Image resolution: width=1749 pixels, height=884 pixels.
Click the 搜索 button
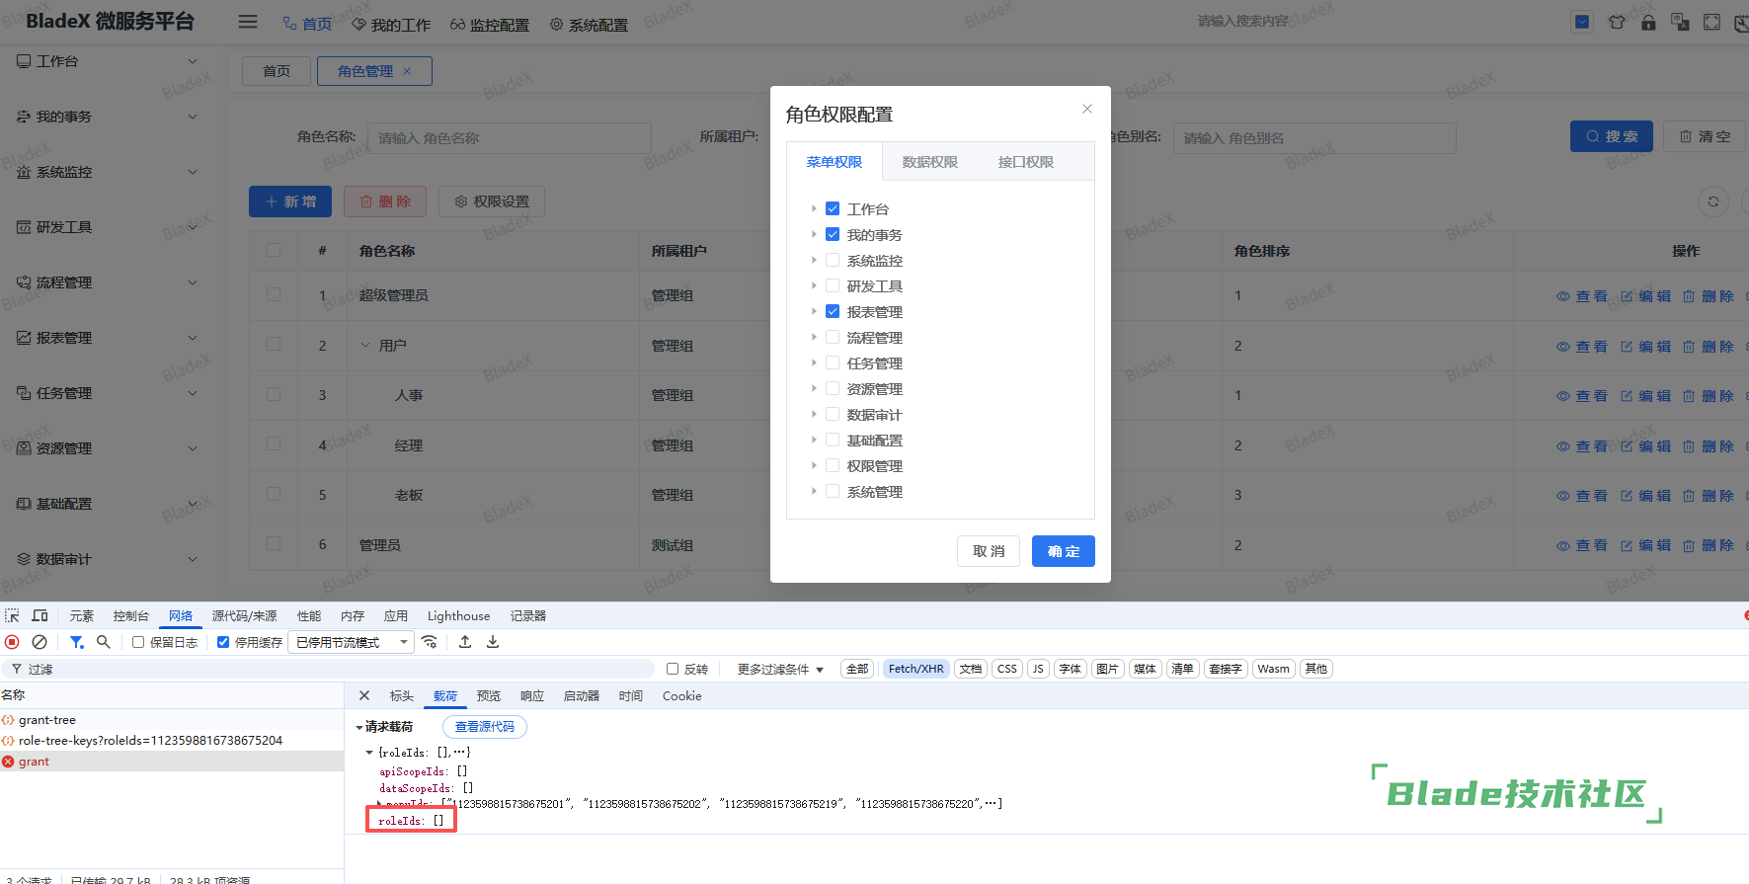[x=1612, y=136]
